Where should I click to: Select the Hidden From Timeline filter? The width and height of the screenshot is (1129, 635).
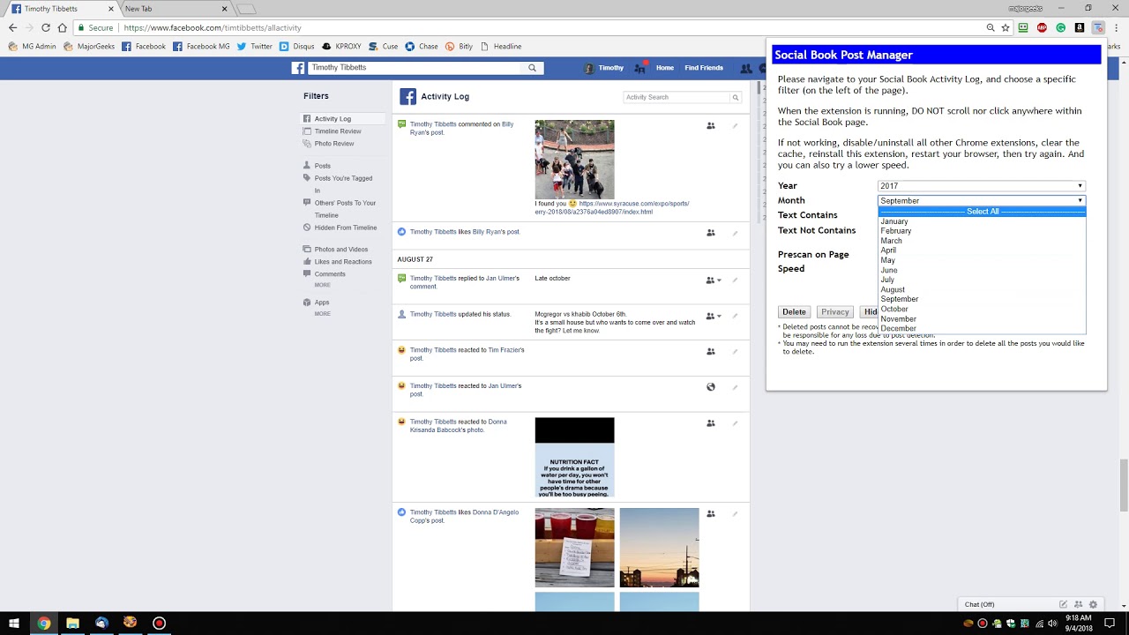tap(346, 228)
